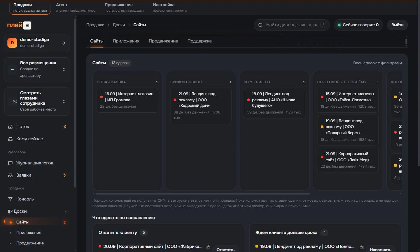This screenshot has width=420, height=252.
Task: Open the АНО «Школа будущего» deal card
Action: click(274, 103)
